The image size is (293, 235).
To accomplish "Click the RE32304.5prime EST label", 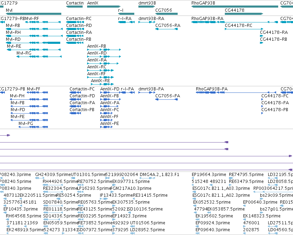I will click(60, 188).
